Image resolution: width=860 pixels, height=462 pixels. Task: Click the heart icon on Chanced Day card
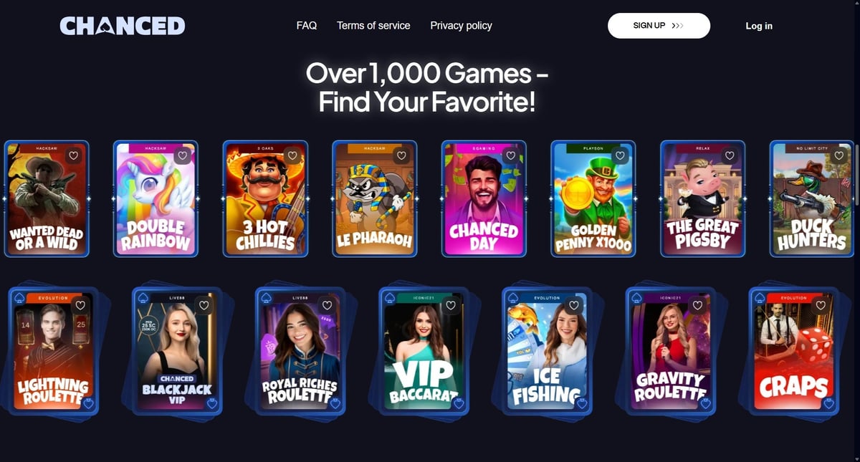pos(511,155)
